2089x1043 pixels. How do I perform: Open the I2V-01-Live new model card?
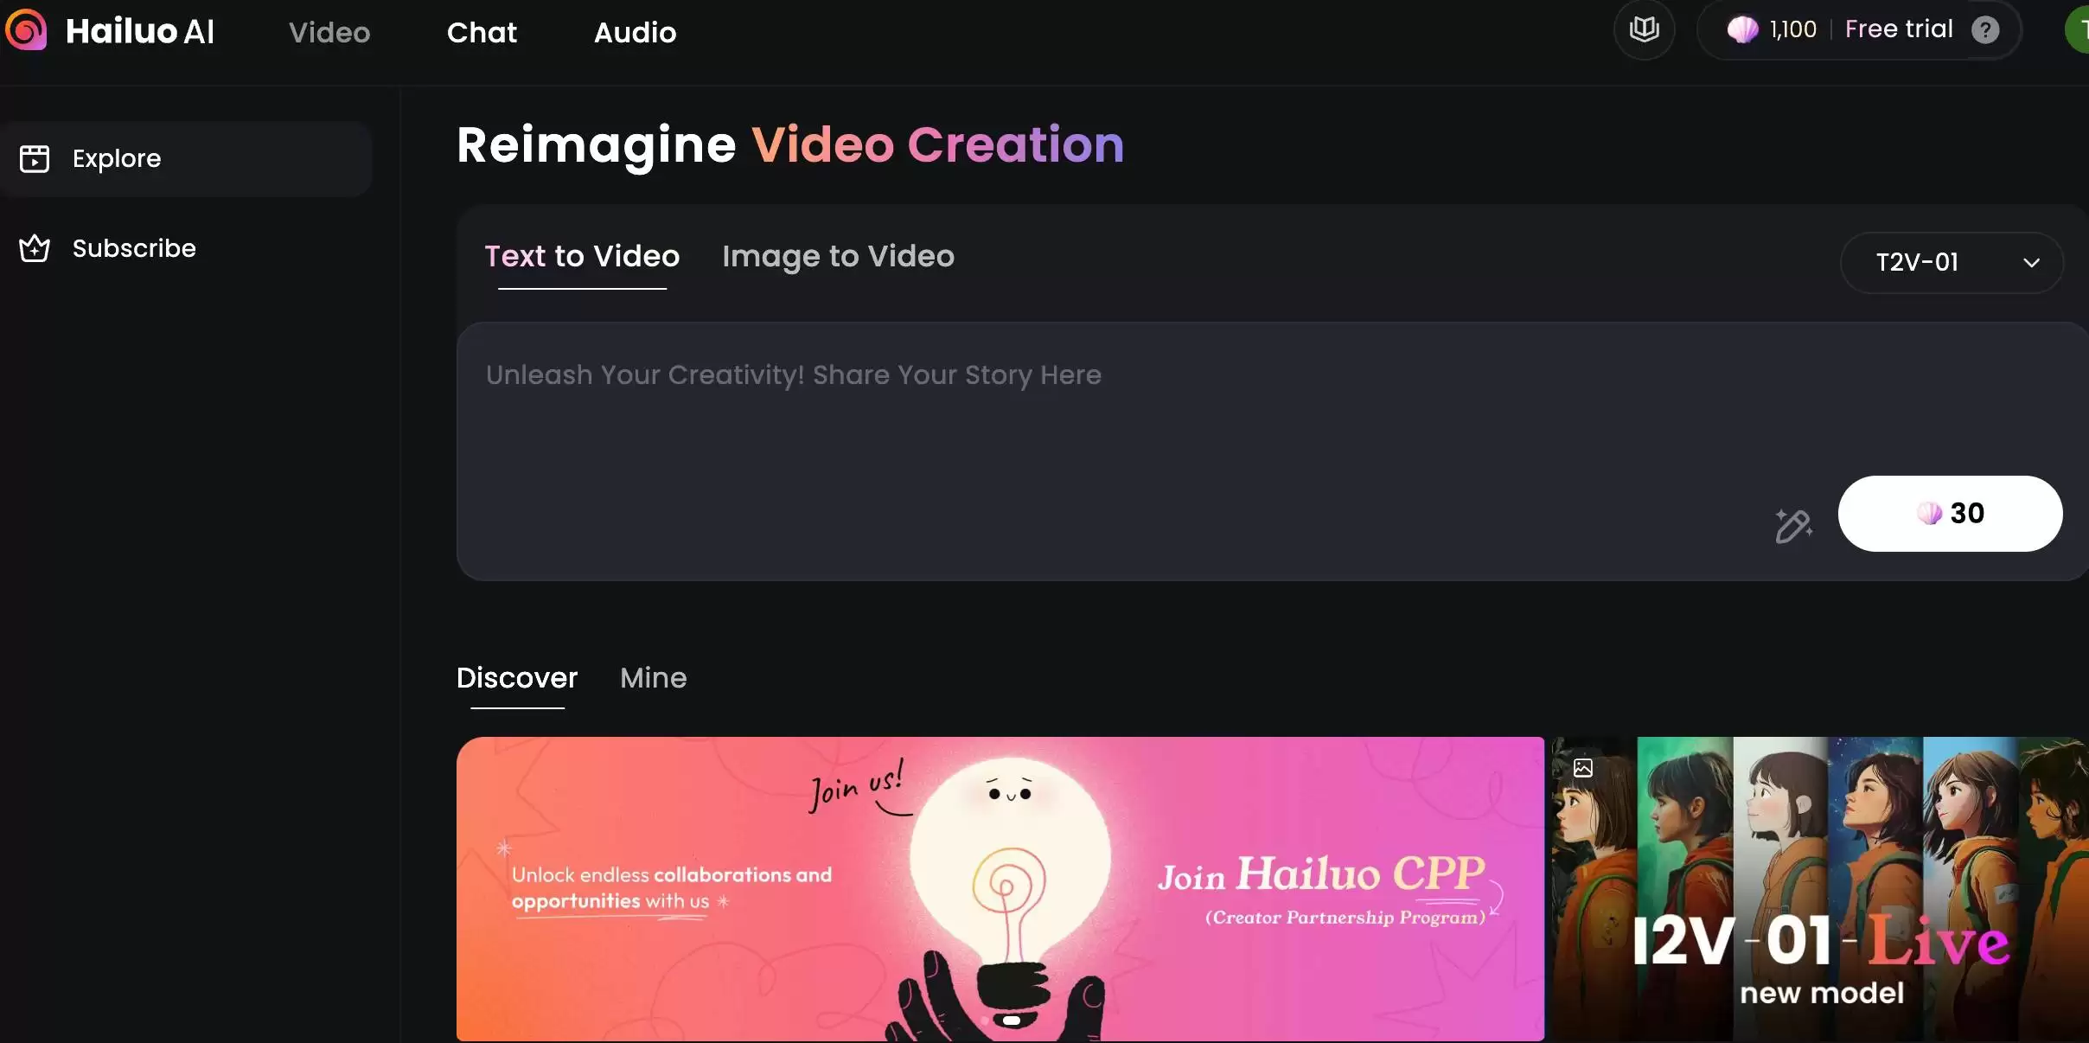(x=1819, y=889)
